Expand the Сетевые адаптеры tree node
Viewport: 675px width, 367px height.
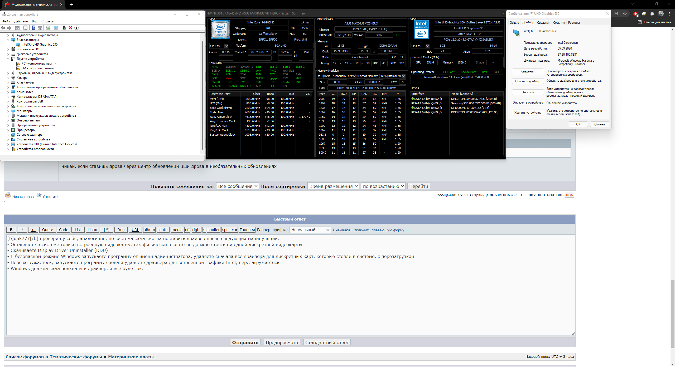(x=8, y=135)
